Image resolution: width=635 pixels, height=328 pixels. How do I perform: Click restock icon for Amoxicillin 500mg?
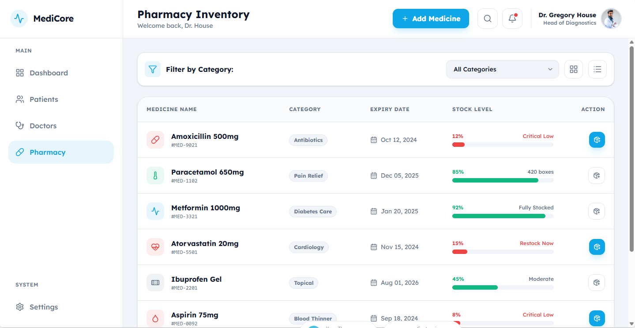597,140
